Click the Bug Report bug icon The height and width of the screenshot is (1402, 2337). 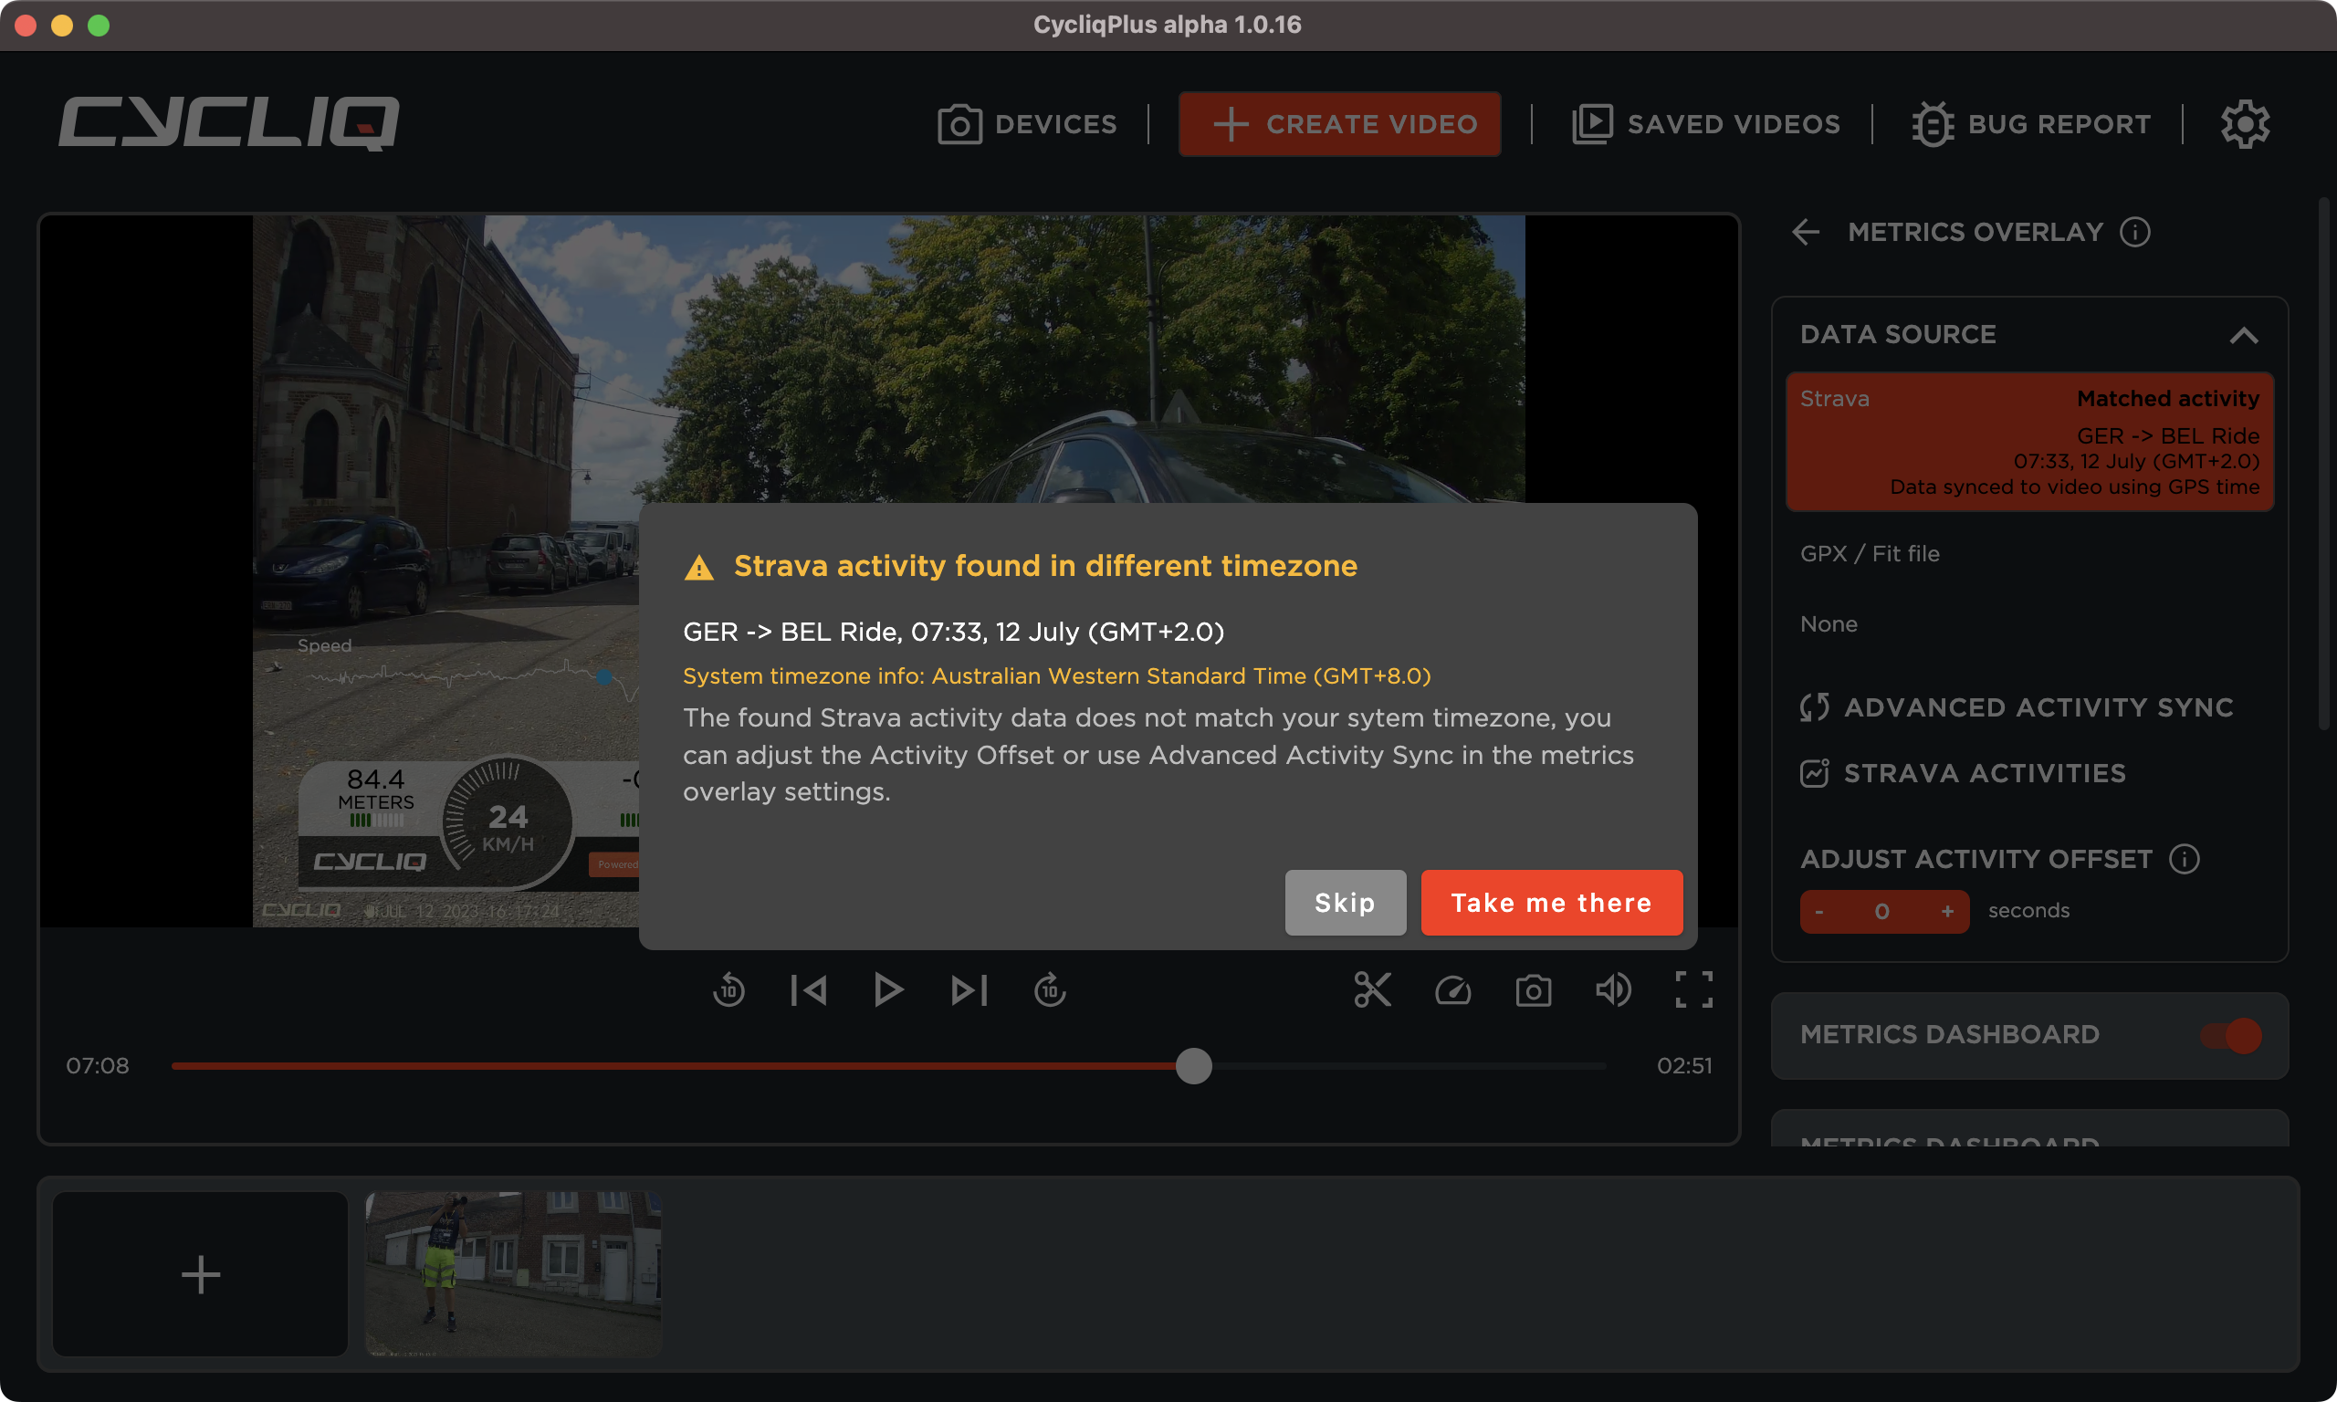pos(1933,124)
